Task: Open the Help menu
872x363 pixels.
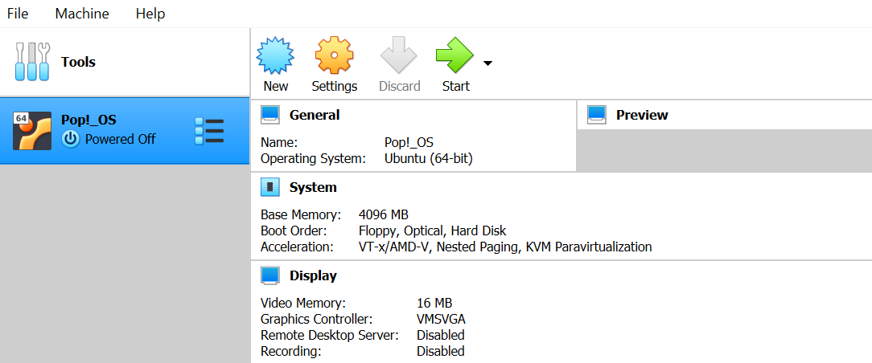Action: coord(150,14)
